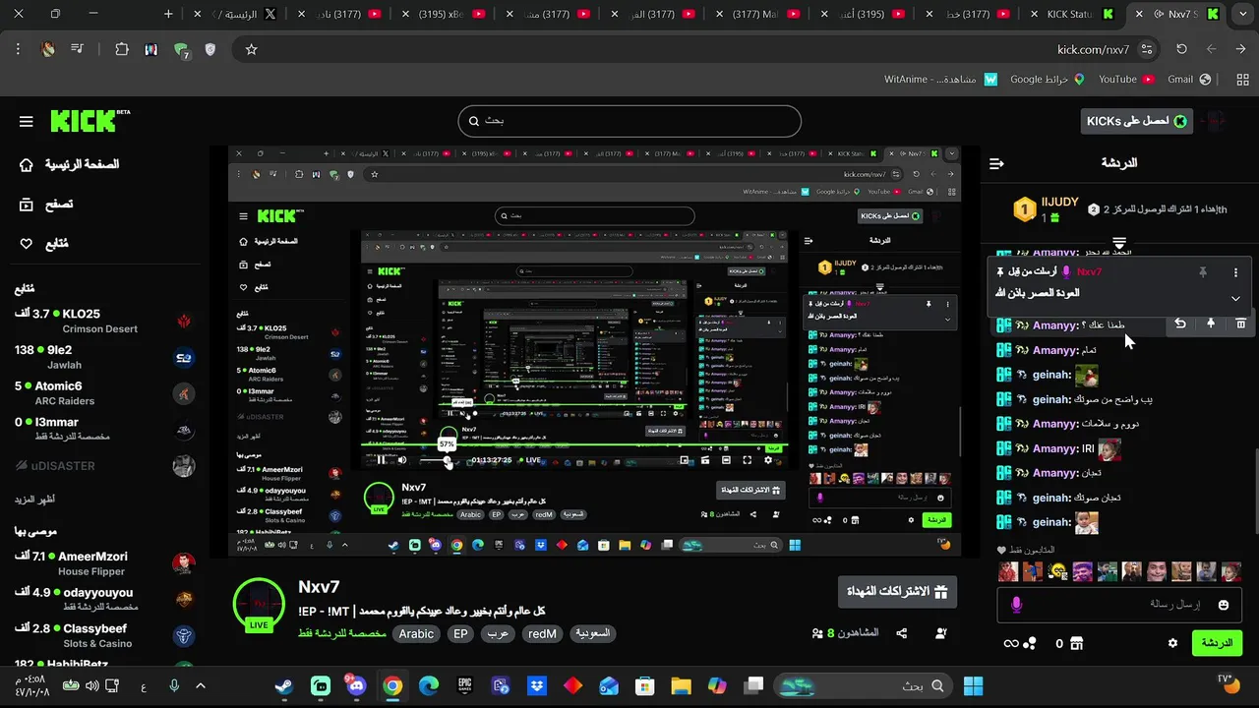This screenshot has height=708, width=1259.
Task: Open Discord from the taskbar
Action: coord(355,685)
